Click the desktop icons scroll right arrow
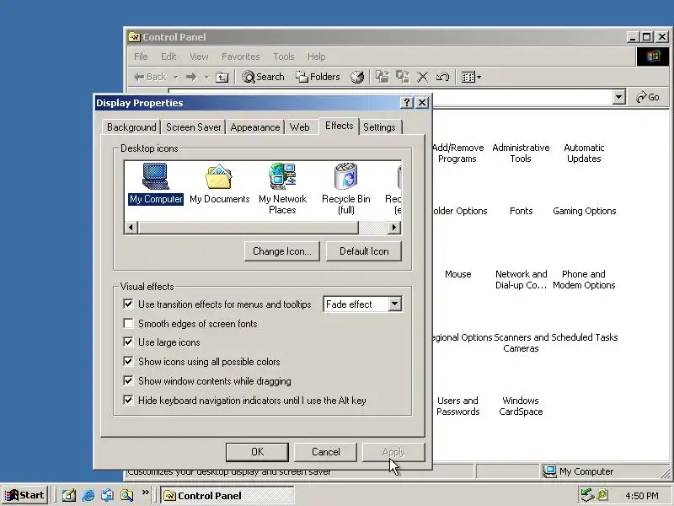The image size is (674, 506). pyautogui.click(x=393, y=227)
